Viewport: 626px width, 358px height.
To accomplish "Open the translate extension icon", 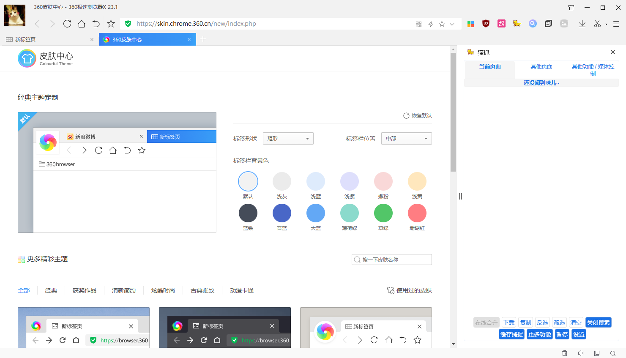I will click(x=501, y=24).
